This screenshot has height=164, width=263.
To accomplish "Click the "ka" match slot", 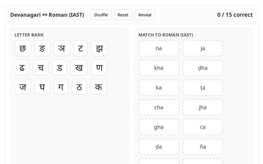I will 159,88.
